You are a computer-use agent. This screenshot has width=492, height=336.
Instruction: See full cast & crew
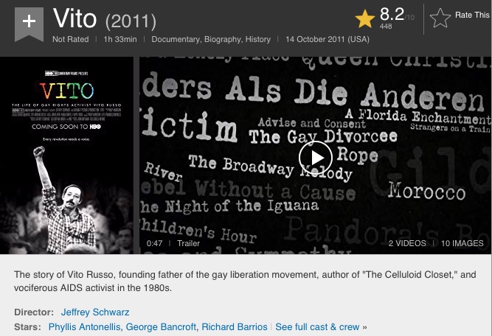pyautogui.click(x=317, y=326)
